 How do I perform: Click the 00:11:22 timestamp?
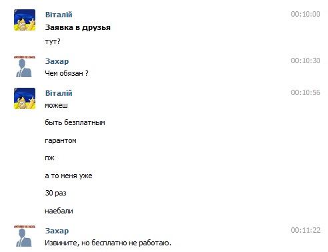click(x=305, y=230)
